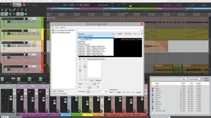Toggle the Regions checkbox in Region Manager

(x=202, y=78)
